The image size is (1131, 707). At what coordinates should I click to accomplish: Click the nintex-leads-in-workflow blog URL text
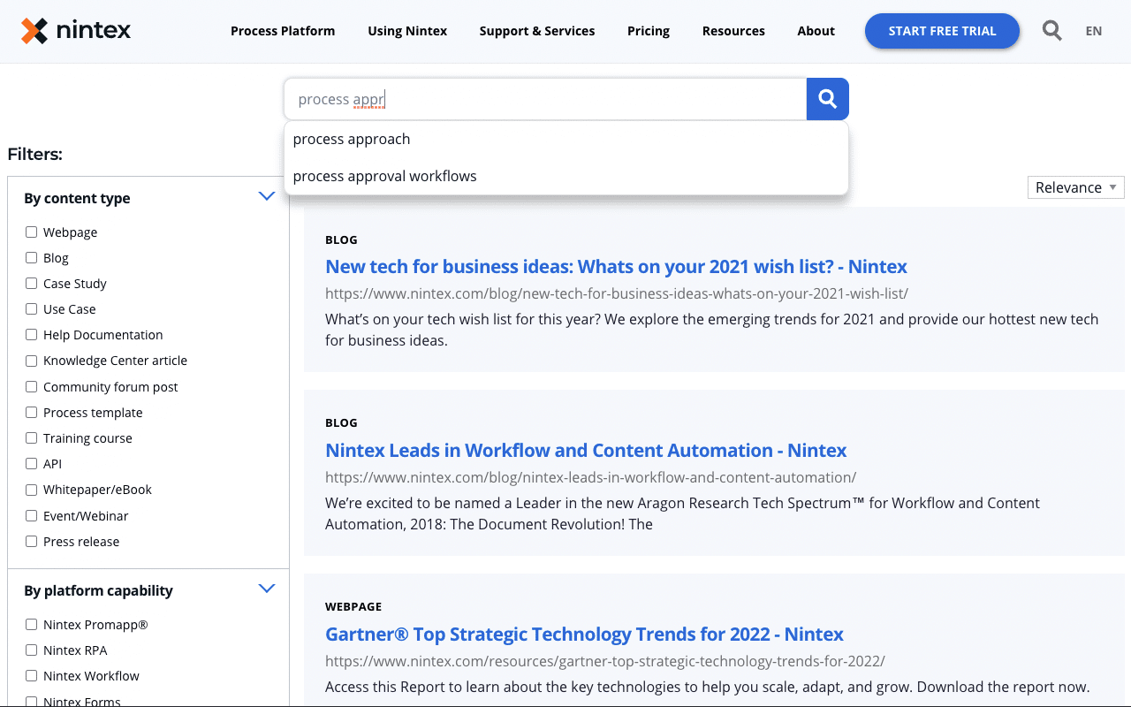591,477
